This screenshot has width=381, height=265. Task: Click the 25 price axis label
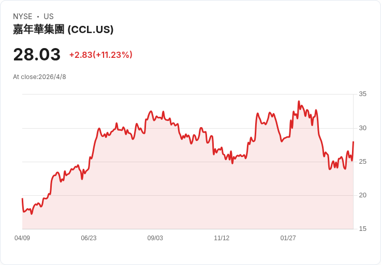pyautogui.click(x=362, y=162)
